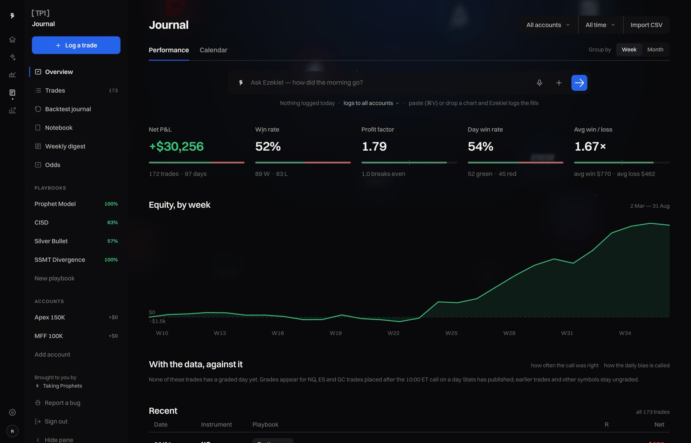691x443 pixels.
Task: Open settings gear icon
Action: coord(13,412)
